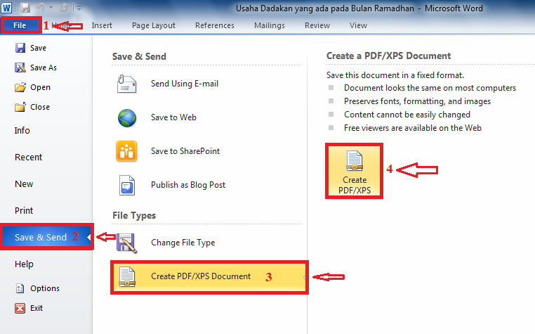Choose Exit text in Backstage menu
The image size is (535, 334).
click(x=37, y=308)
